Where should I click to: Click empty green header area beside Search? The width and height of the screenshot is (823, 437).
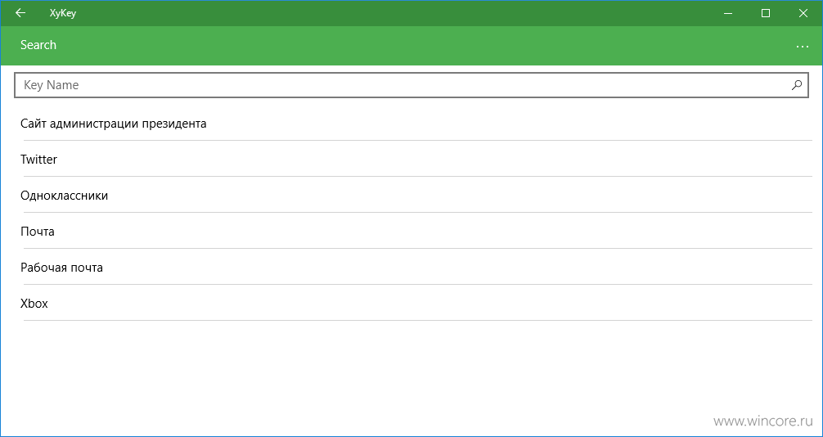420,46
